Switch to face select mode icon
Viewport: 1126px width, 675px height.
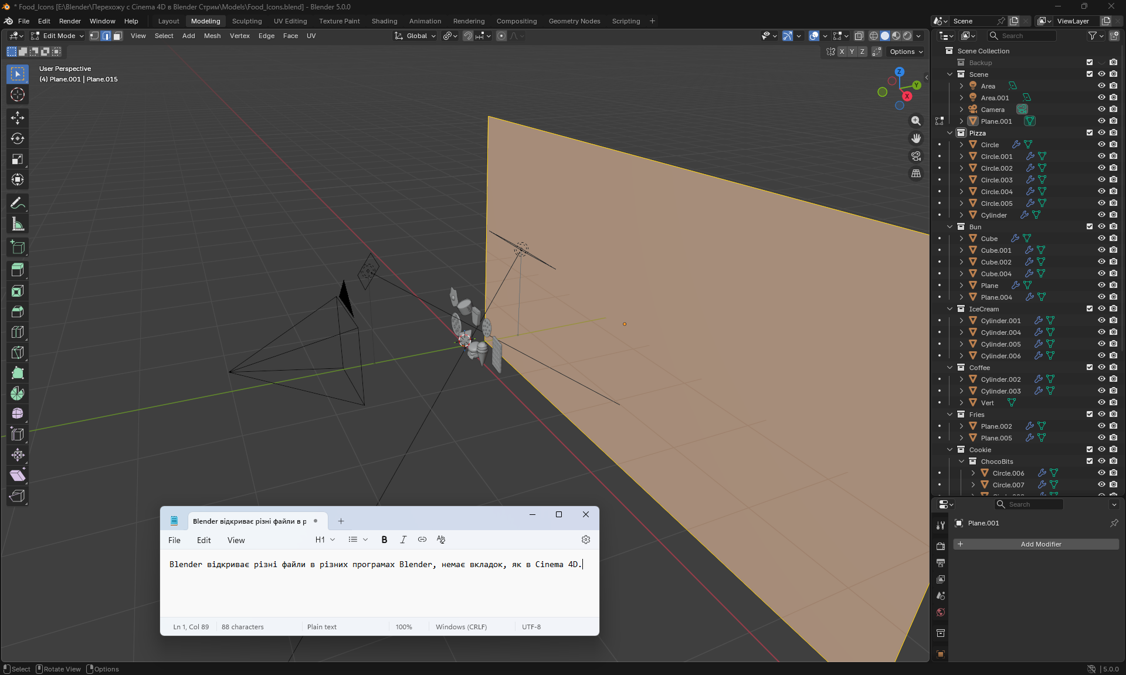click(x=117, y=36)
